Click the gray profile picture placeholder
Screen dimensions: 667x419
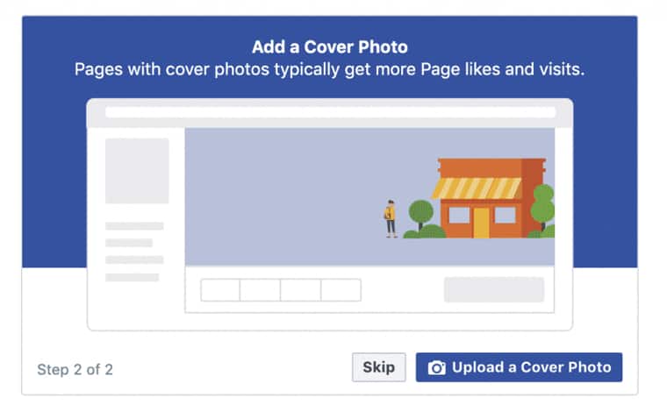point(137,171)
